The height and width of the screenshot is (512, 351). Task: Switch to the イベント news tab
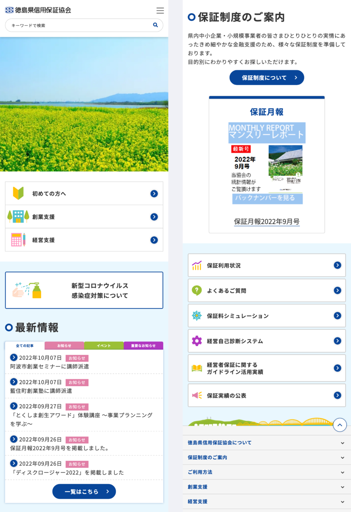[104, 346]
